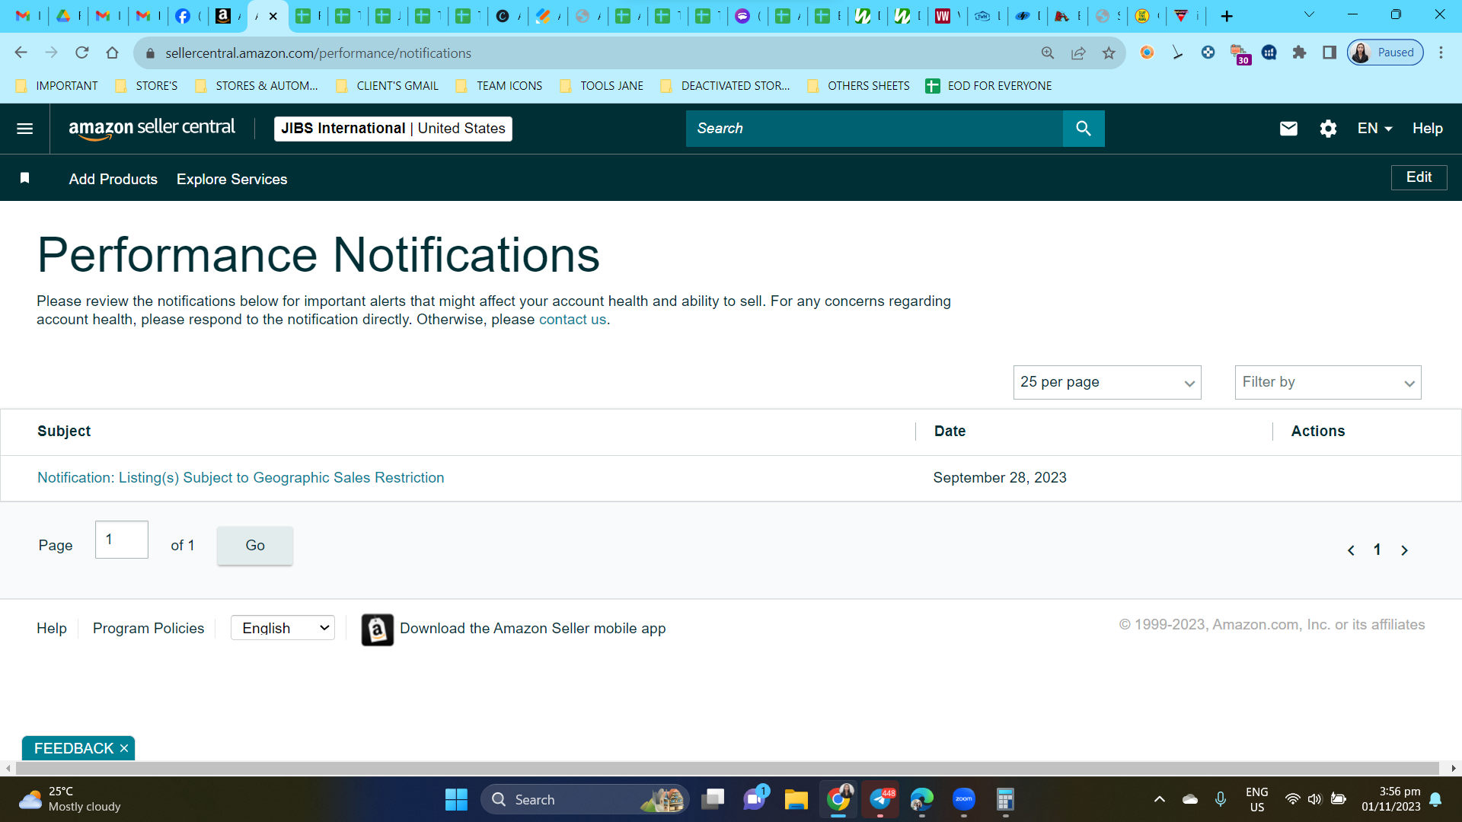The width and height of the screenshot is (1462, 822).
Task: Click the Subject column header
Action: (64, 432)
